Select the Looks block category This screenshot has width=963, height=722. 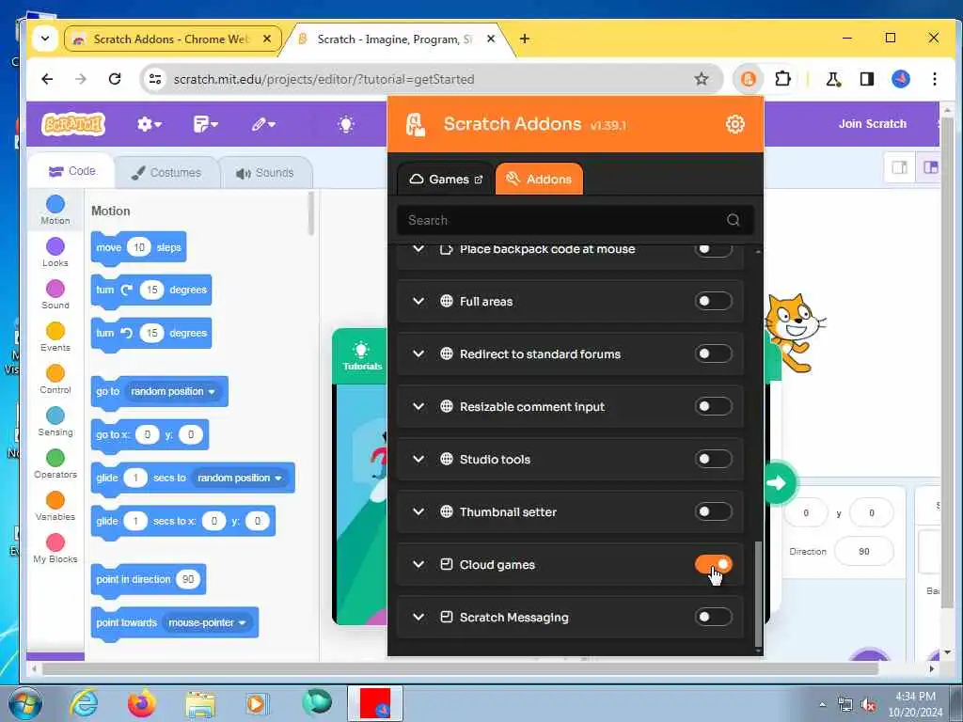pos(55,252)
